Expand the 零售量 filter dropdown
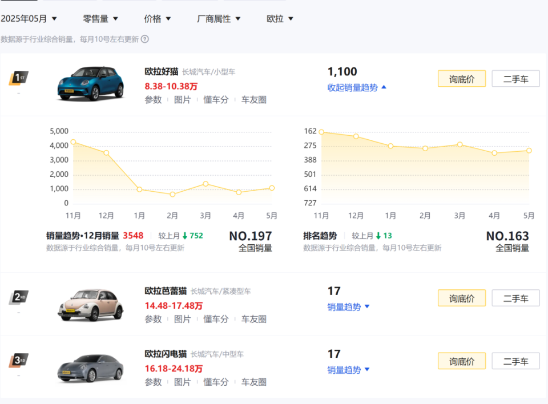548x404 pixels. click(100, 18)
